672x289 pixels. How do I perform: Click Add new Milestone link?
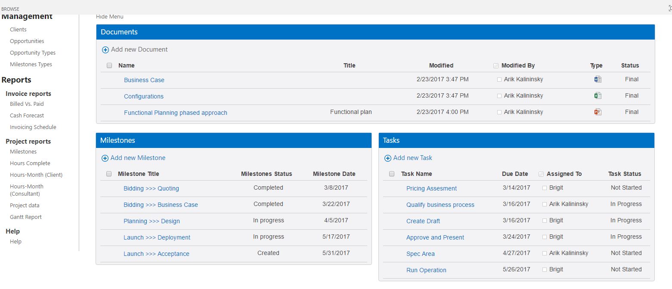(138, 158)
